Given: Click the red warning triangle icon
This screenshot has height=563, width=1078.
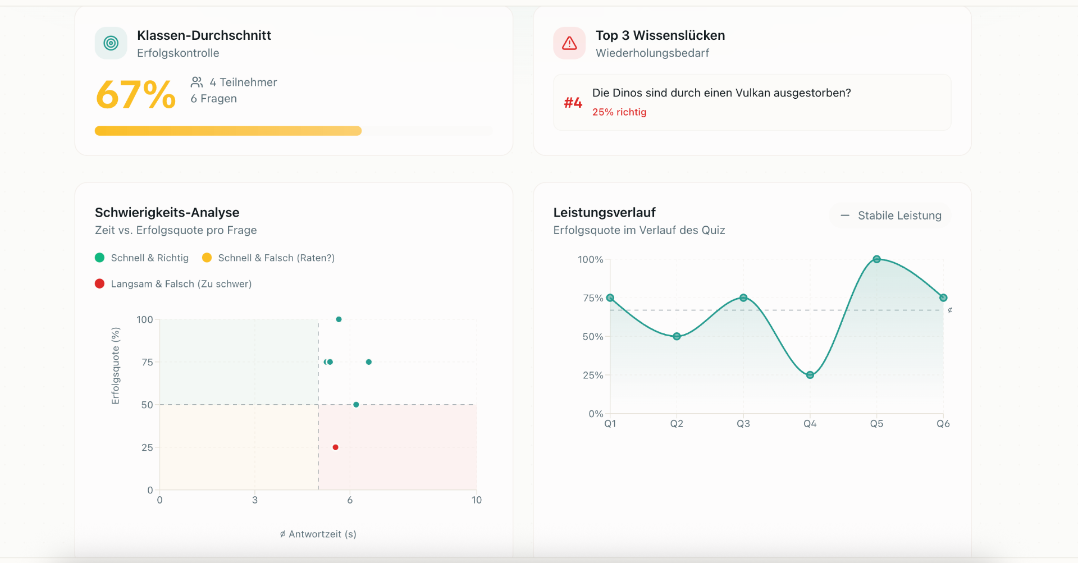Looking at the screenshot, I should click(569, 43).
